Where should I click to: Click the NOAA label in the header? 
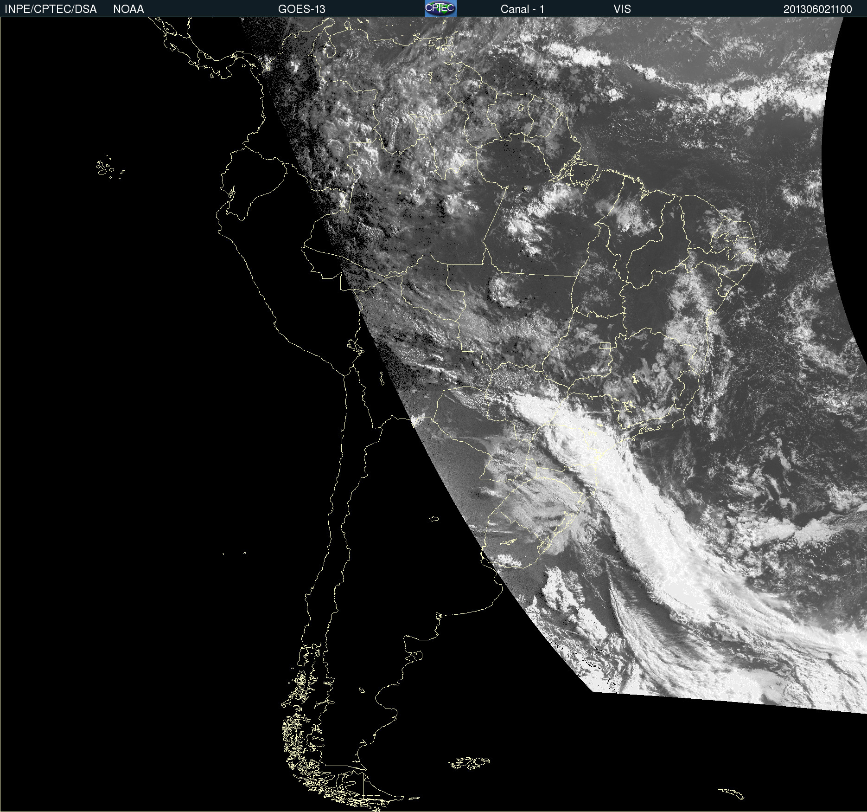click(x=128, y=9)
